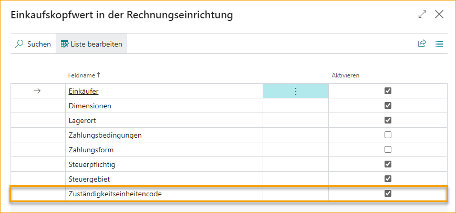Uncheck Aktivieren for Einkäufer
This screenshot has height=213, width=456.
pos(388,91)
